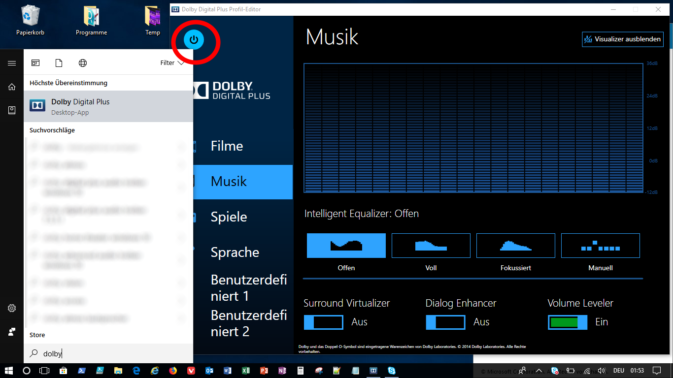Click the Dolby power button
This screenshot has width=673, height=378.
[194, 40]
